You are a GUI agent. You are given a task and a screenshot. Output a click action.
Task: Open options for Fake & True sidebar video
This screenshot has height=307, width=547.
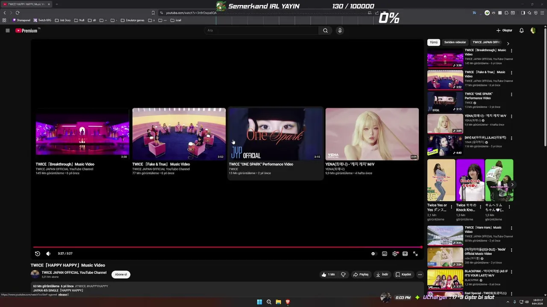[512, 72]
